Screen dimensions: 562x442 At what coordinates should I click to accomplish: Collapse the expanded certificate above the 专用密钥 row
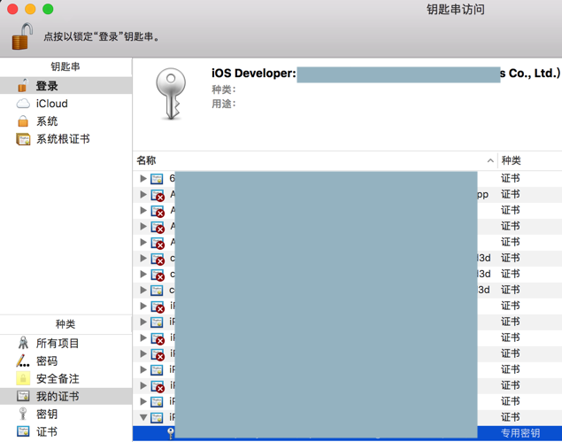[x=143, y=417]
